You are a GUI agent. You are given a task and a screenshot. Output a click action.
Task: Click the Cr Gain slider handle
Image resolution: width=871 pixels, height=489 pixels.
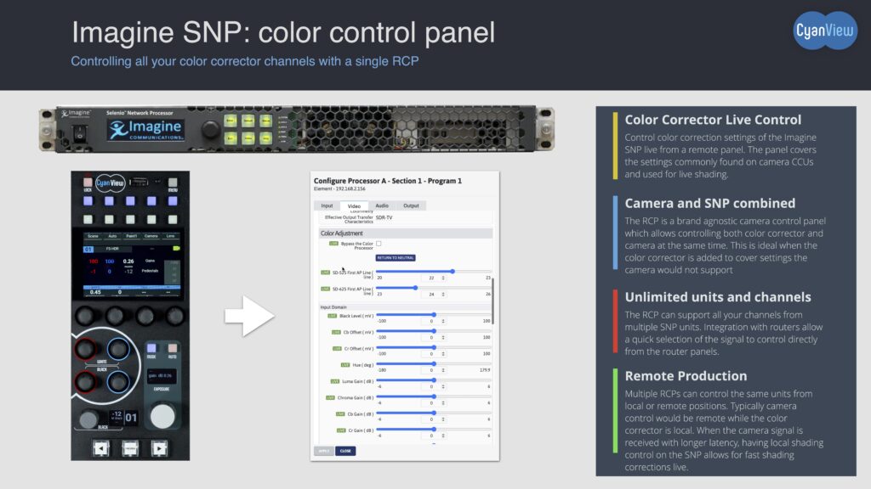434,429
